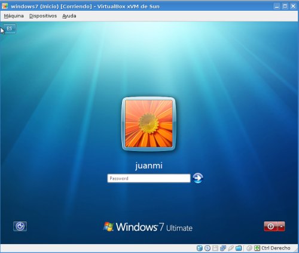Viewport: 299px width, 253px height.
Task: Click the Ctrl Derecho host key label
Action: [x=276, y=248]
